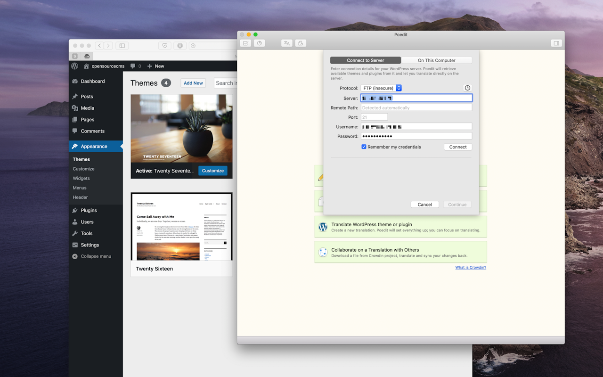
Task: Open Appearance menu in WordPress sidebar
Action: [x=96, y=146]
